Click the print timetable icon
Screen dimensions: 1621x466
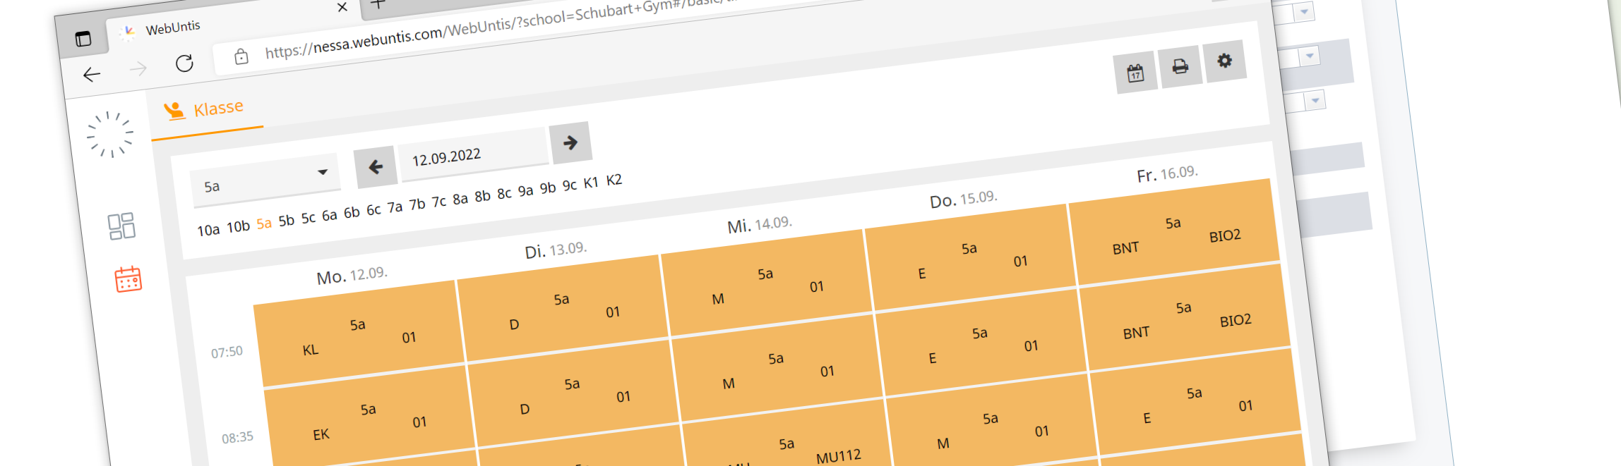(x=1180, y=66)
